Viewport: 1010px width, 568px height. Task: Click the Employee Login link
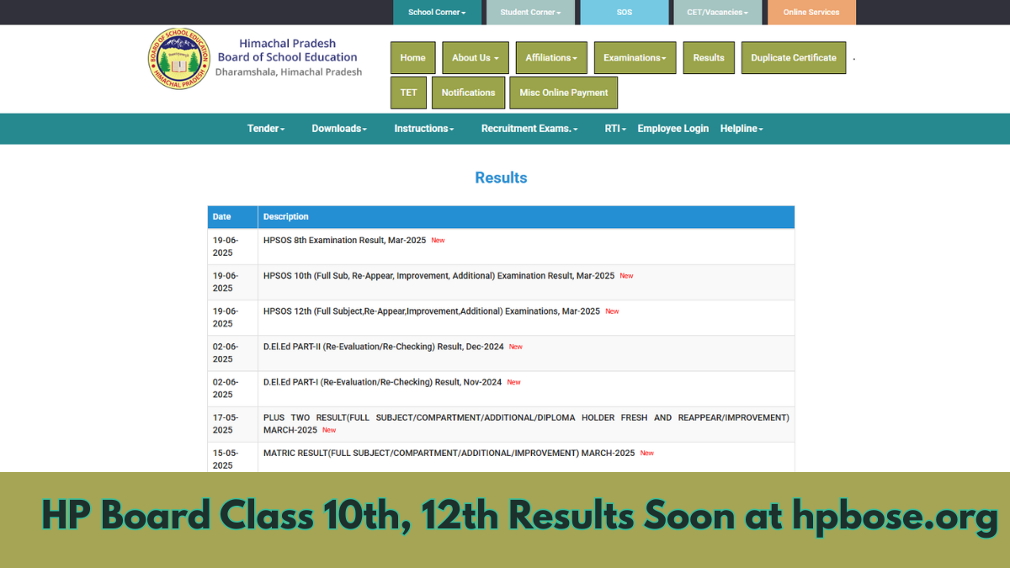tap(673, 128)
